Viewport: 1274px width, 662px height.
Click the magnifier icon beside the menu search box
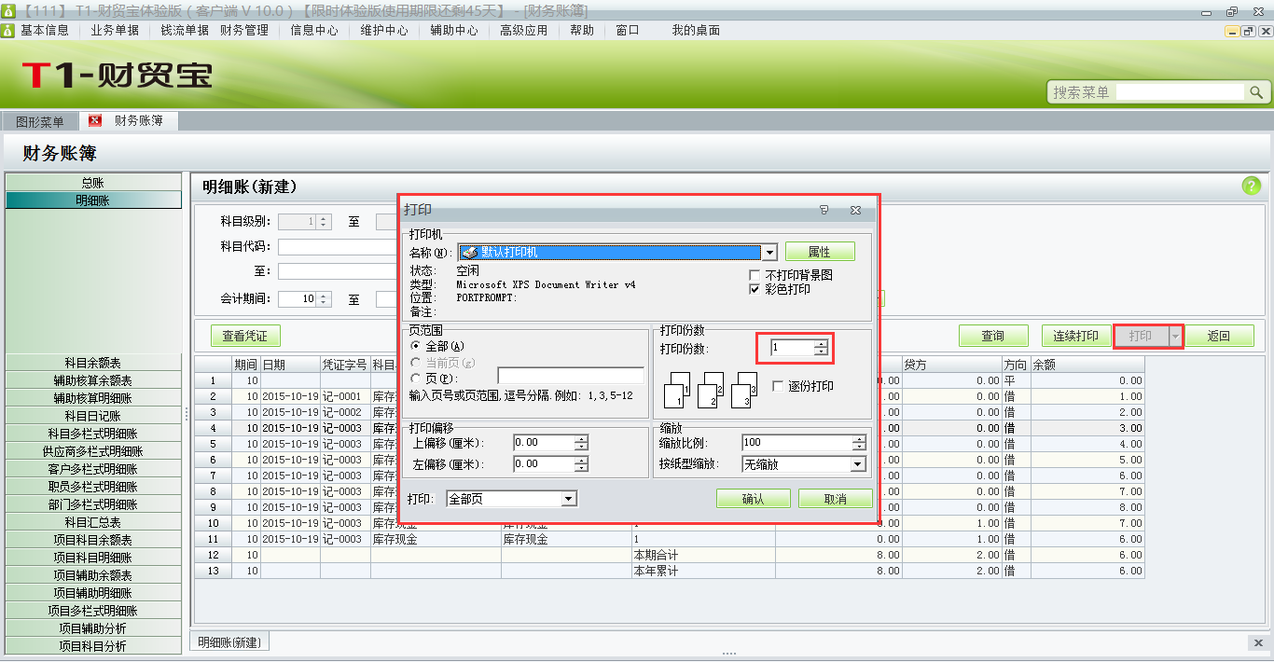coord(1256,92)
